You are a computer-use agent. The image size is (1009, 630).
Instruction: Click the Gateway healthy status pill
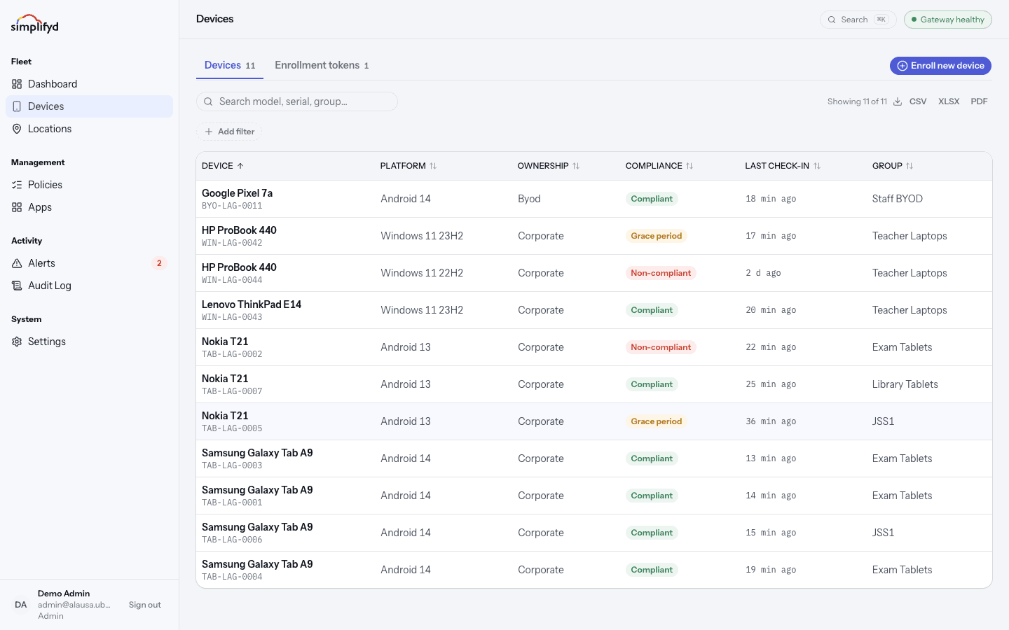pos(948,20)
